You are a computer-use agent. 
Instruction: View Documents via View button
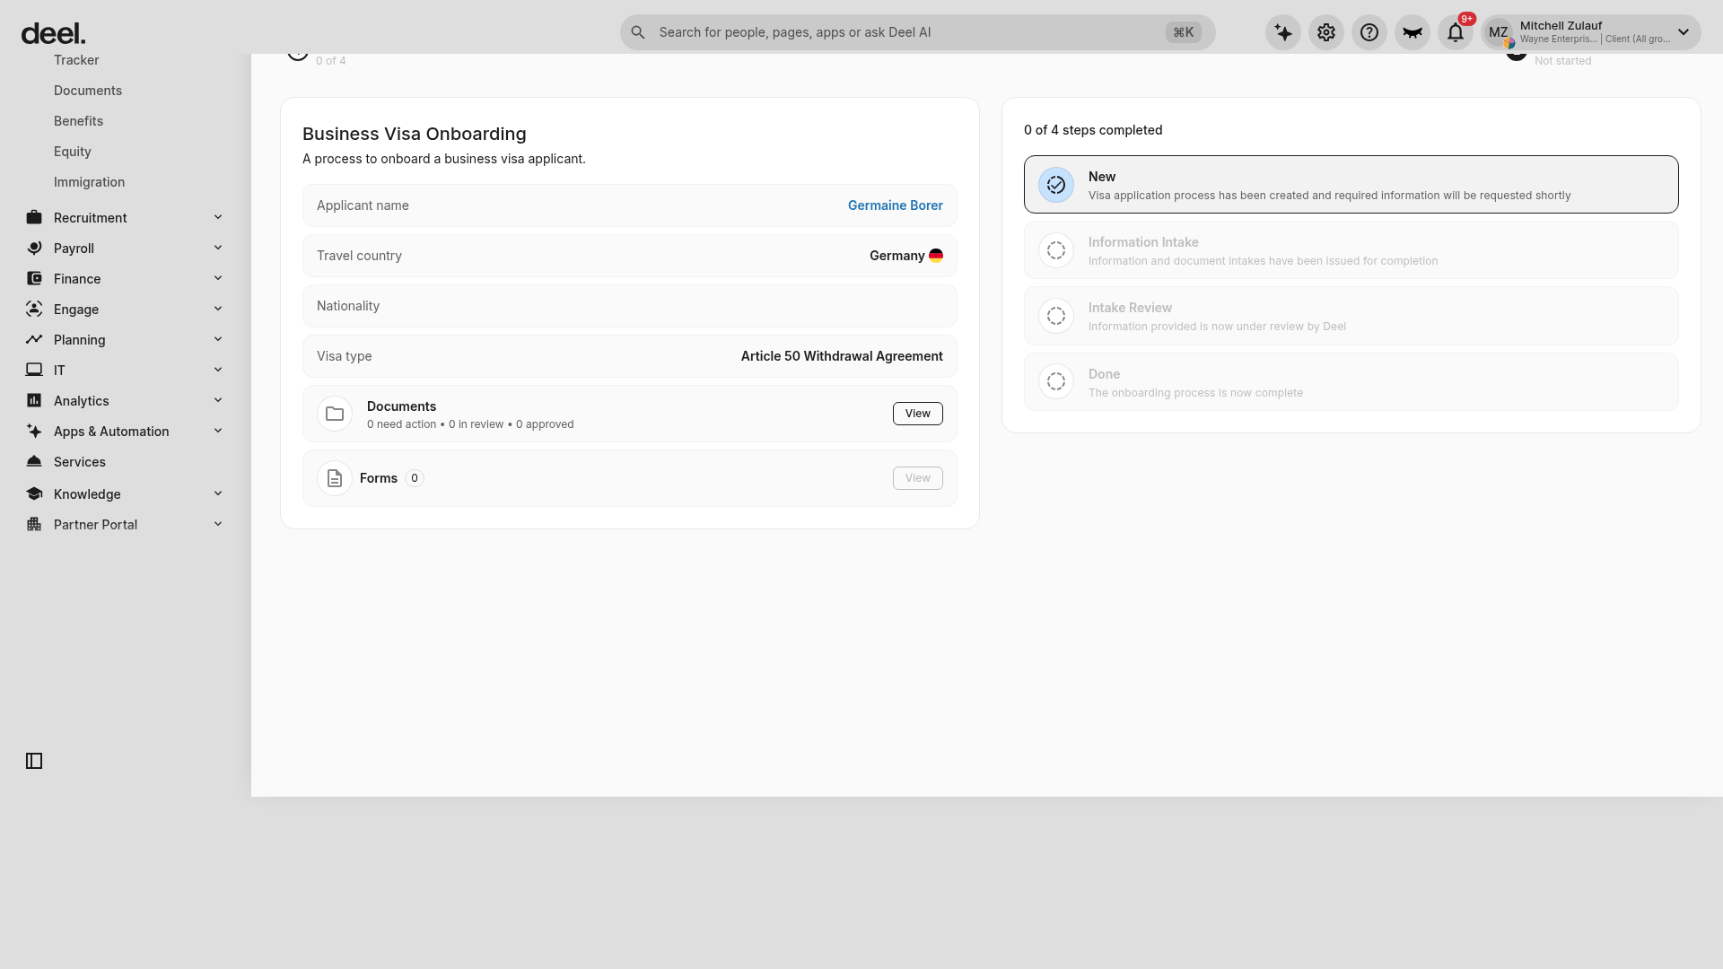coord(918,414)
